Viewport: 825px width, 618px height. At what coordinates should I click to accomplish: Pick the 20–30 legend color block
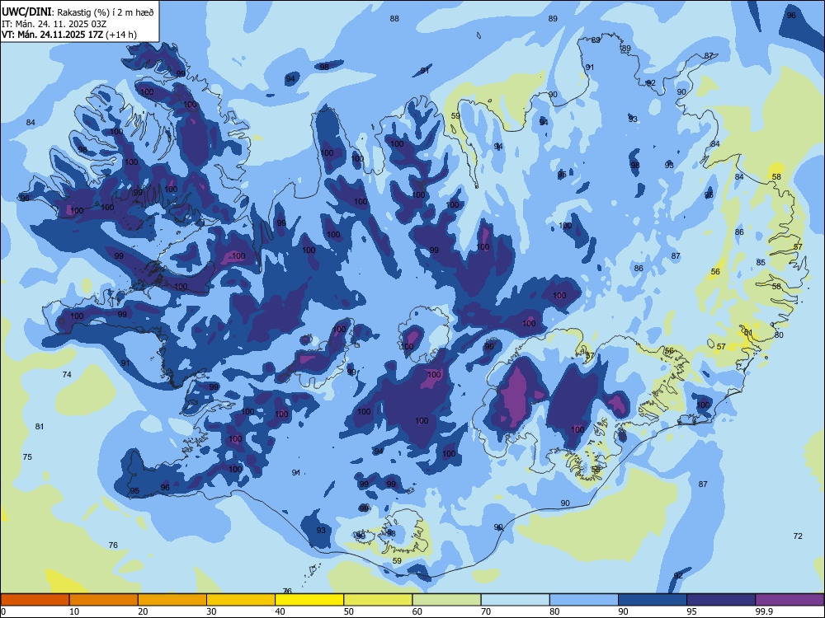pos(172,600)
